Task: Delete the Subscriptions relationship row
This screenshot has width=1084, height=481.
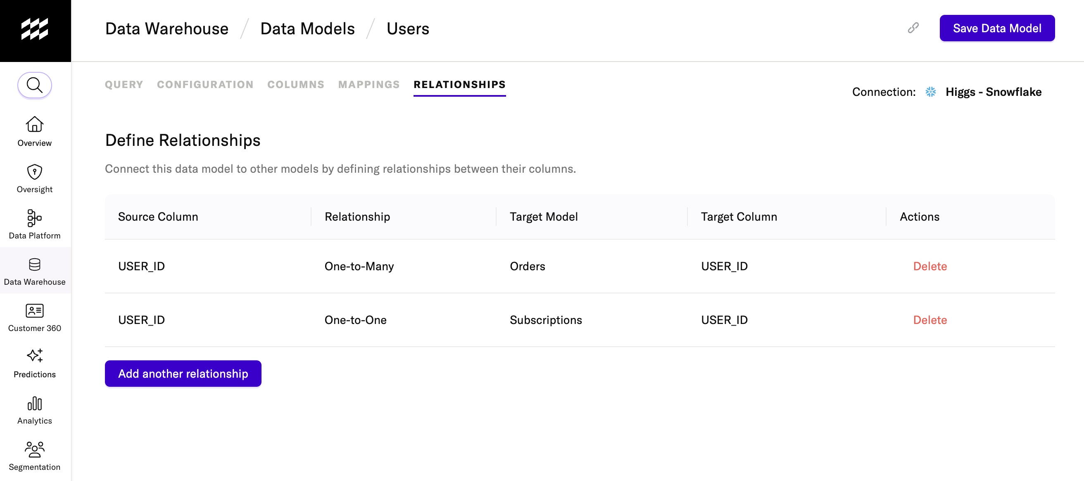Action: tap(929, 320)
